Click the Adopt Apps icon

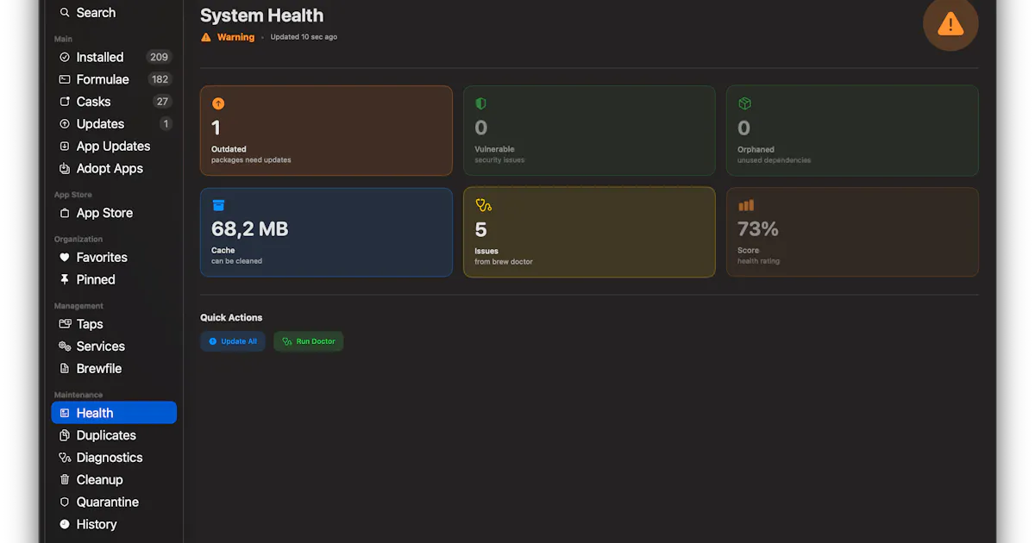tap(65, 169)
